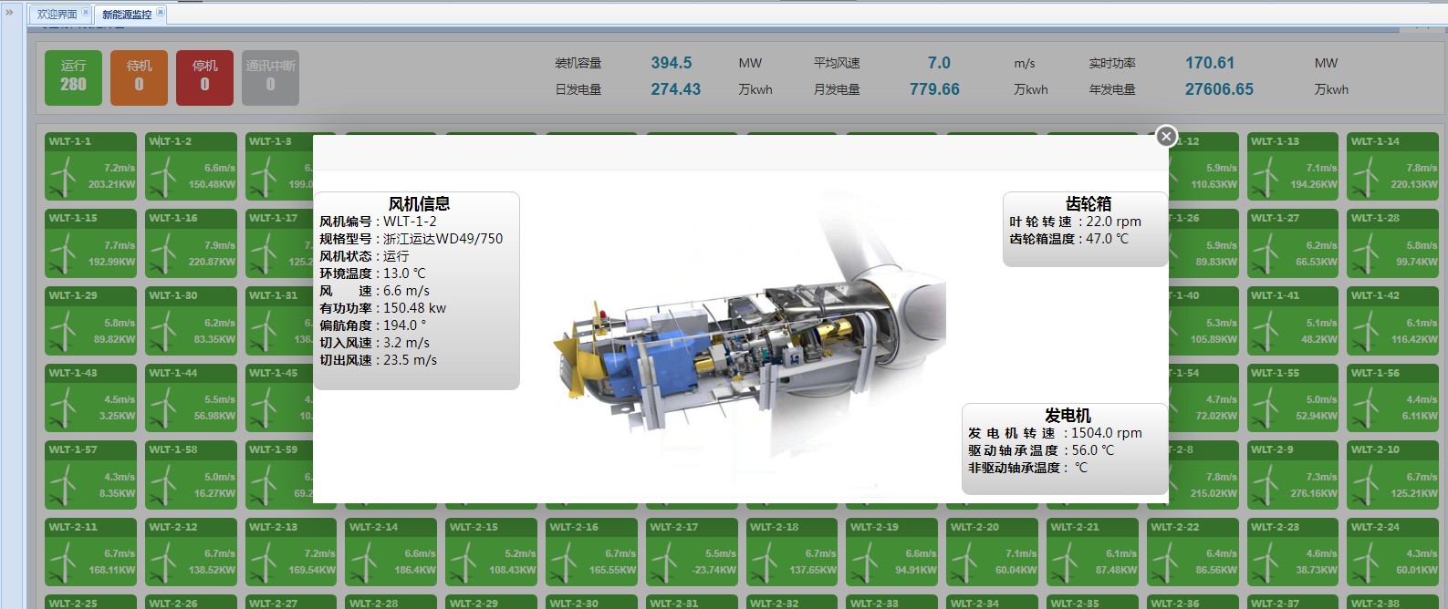Click the turbine icon in WLT-1-41
Screen dimensions: 1448x609
(1265, 331)
